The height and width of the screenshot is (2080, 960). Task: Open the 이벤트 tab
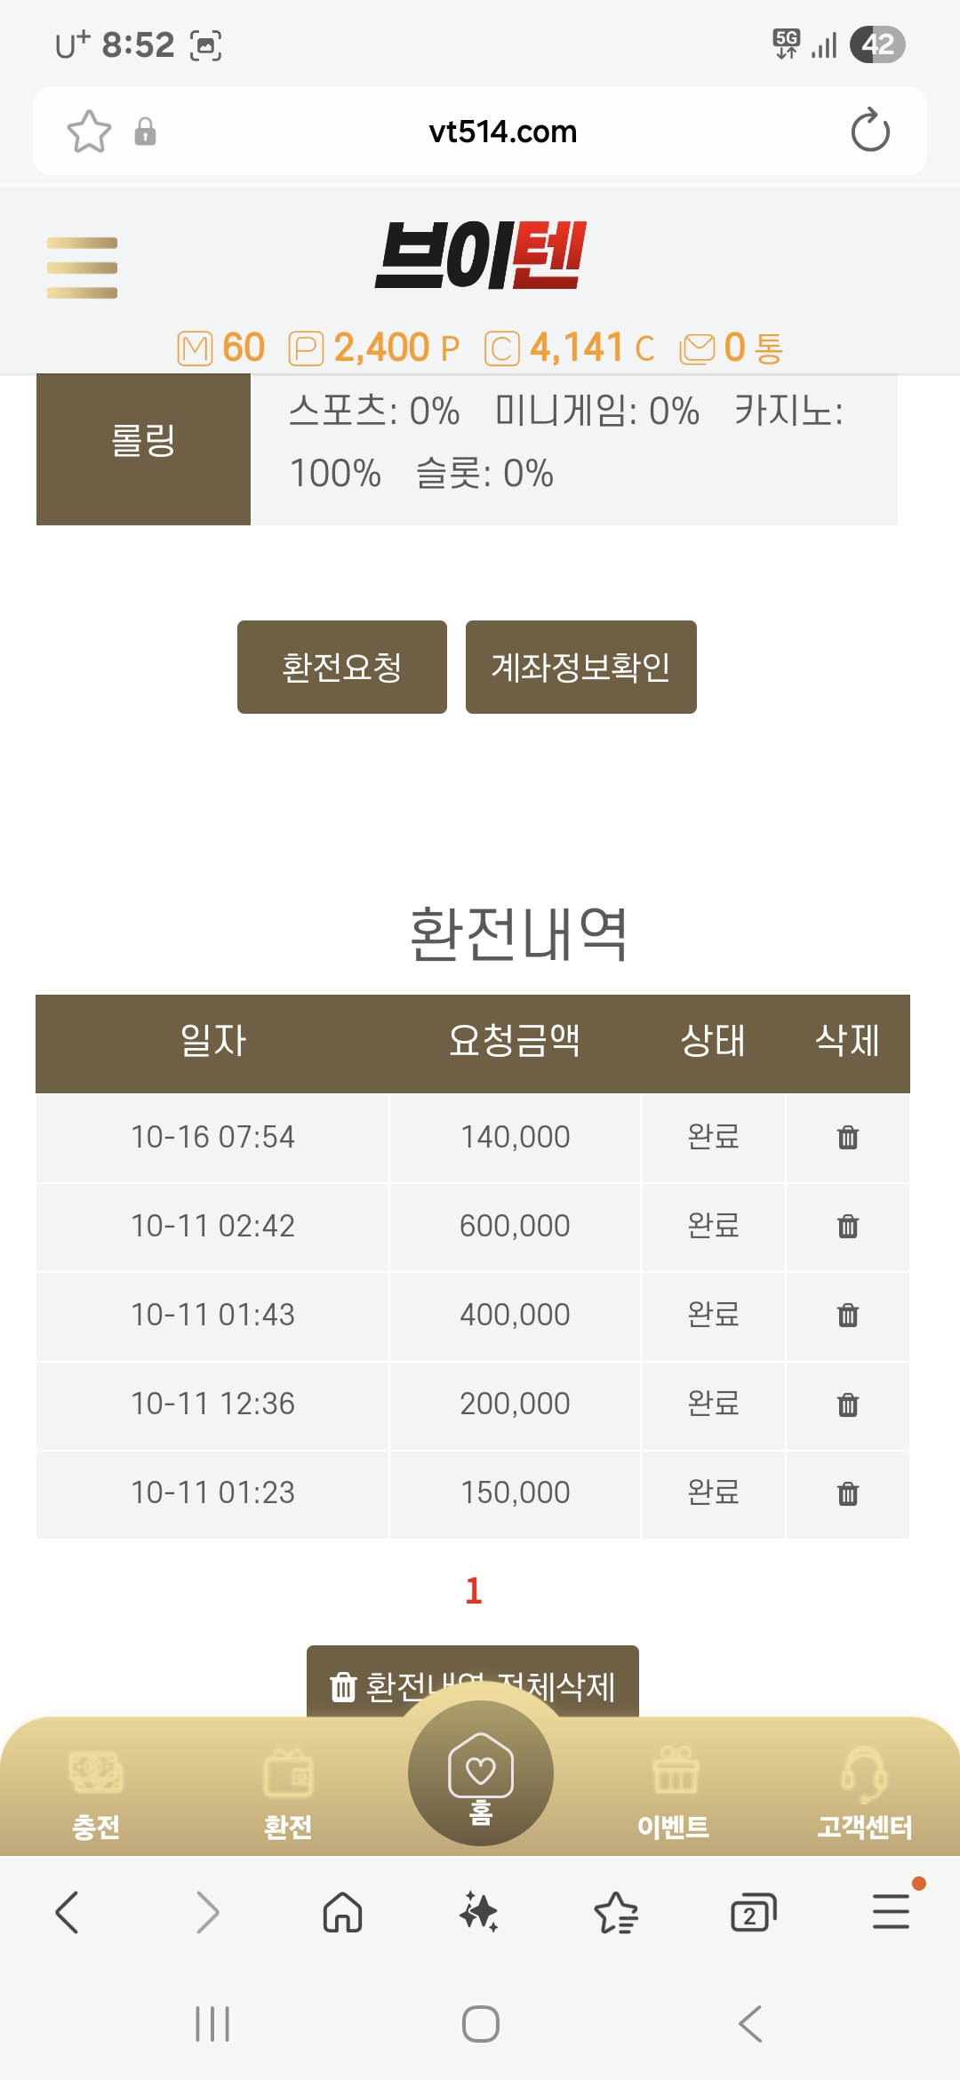[x=674, y=1791]
